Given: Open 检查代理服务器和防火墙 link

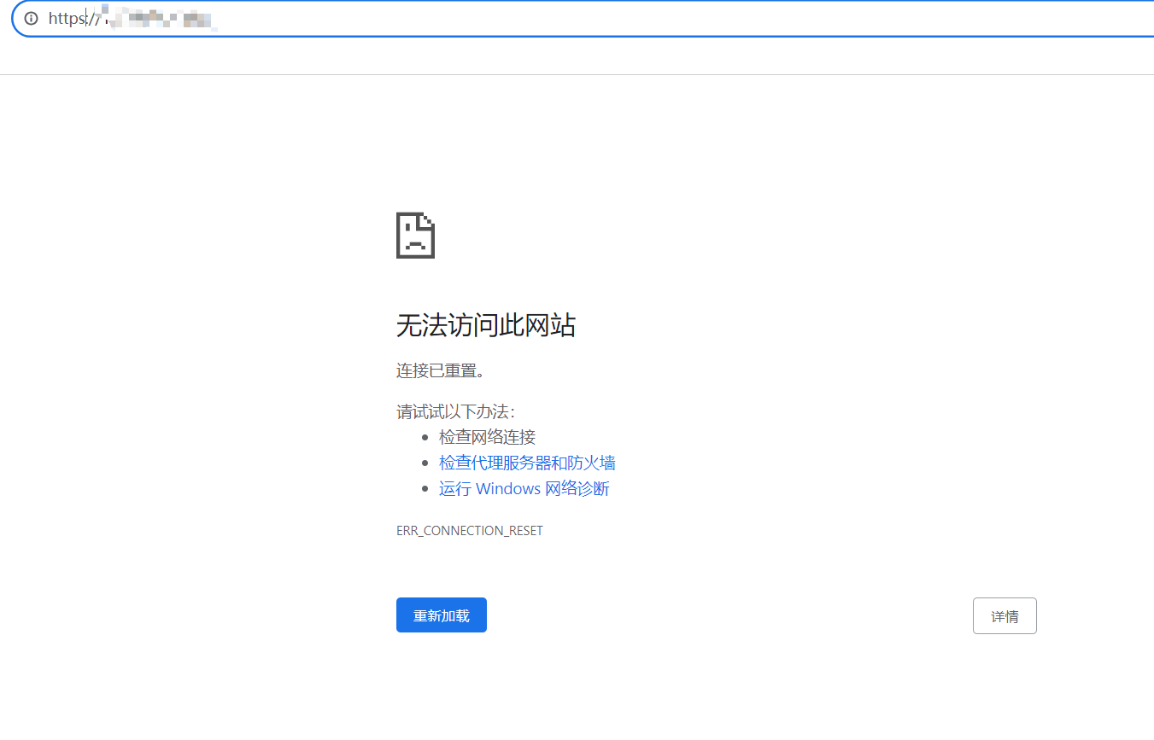Looking at the screenshot, I should 527,463.
